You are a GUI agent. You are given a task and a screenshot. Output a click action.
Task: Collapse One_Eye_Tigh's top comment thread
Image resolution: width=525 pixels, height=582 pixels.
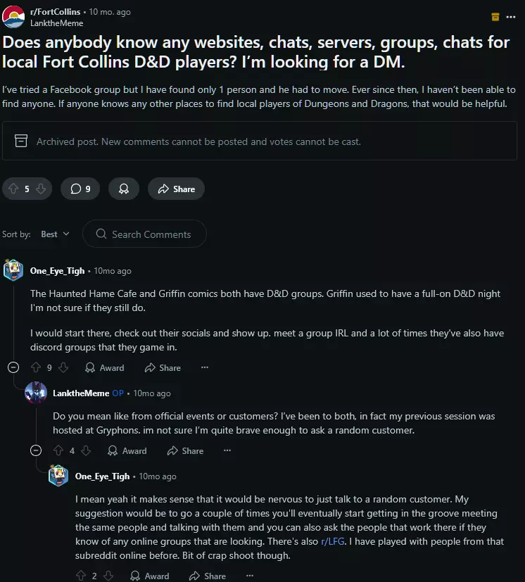pyautogui.click(x=13, y=367)
